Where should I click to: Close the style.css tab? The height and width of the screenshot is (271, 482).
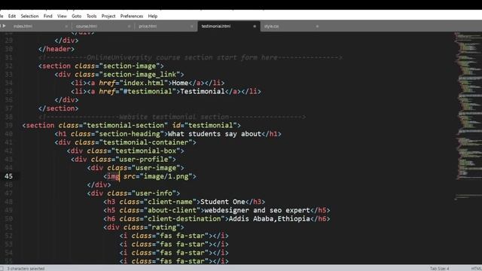coord(317,26)
